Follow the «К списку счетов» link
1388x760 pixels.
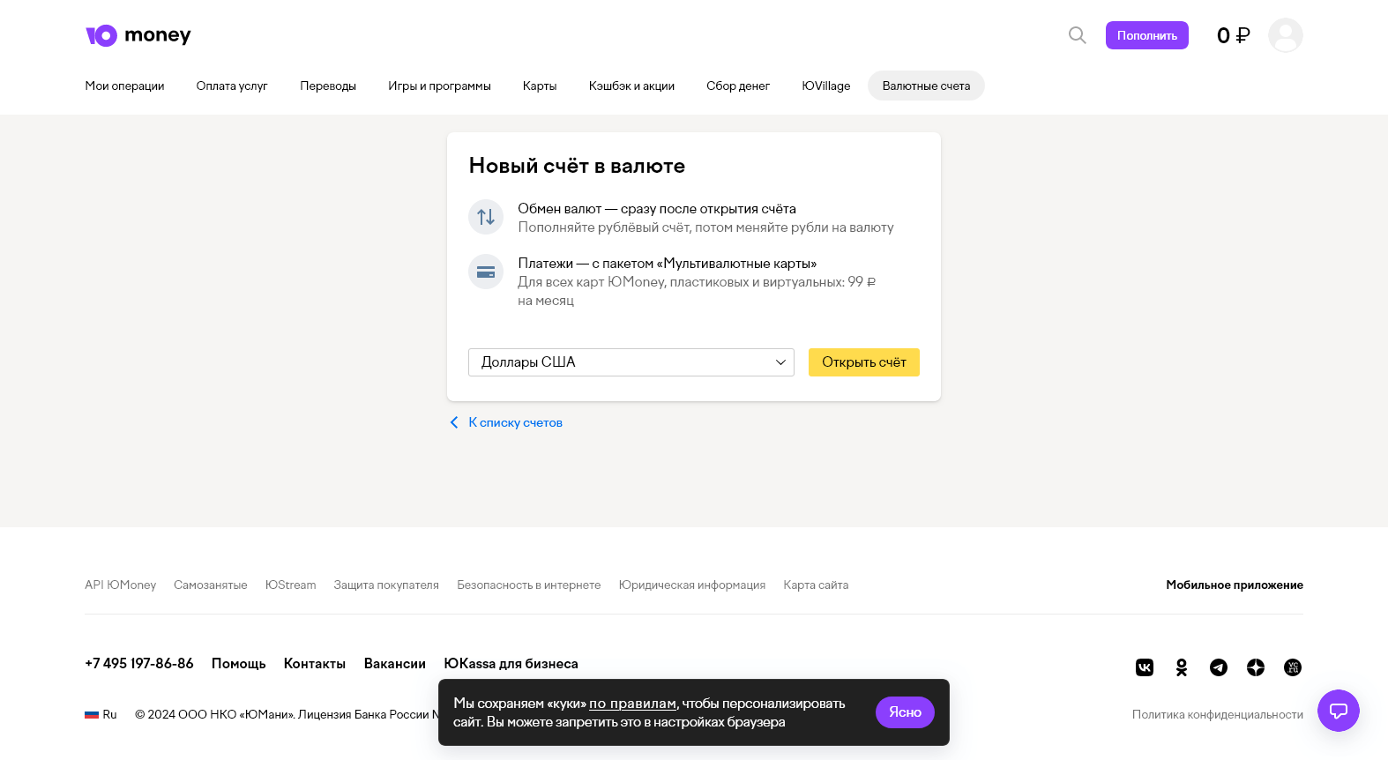coord(516,422)
